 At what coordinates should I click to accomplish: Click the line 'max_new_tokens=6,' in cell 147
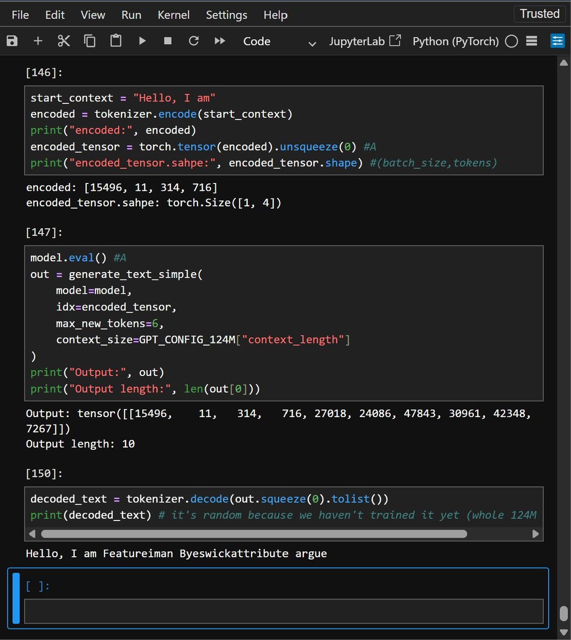pyautogui.click(x=110, y=323)
